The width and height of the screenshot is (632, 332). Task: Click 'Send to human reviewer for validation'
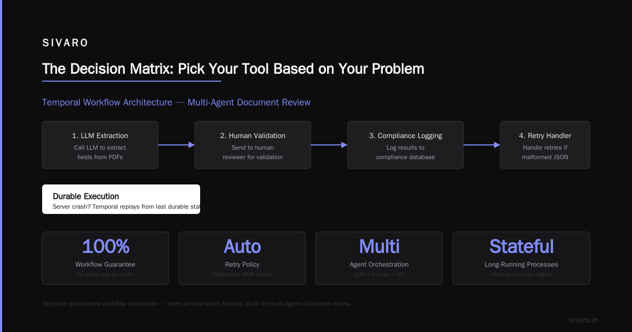(253, 152)
